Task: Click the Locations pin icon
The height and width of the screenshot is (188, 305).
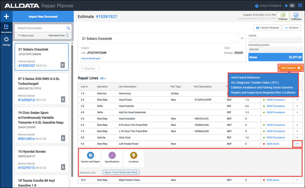Action: tap(134, 156)
